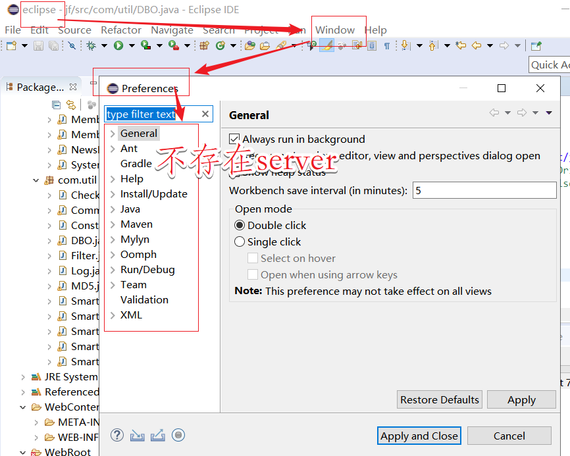Screen dimensions: 570x456
Task: Expand the Java preferences node
Action: [113, 209]
